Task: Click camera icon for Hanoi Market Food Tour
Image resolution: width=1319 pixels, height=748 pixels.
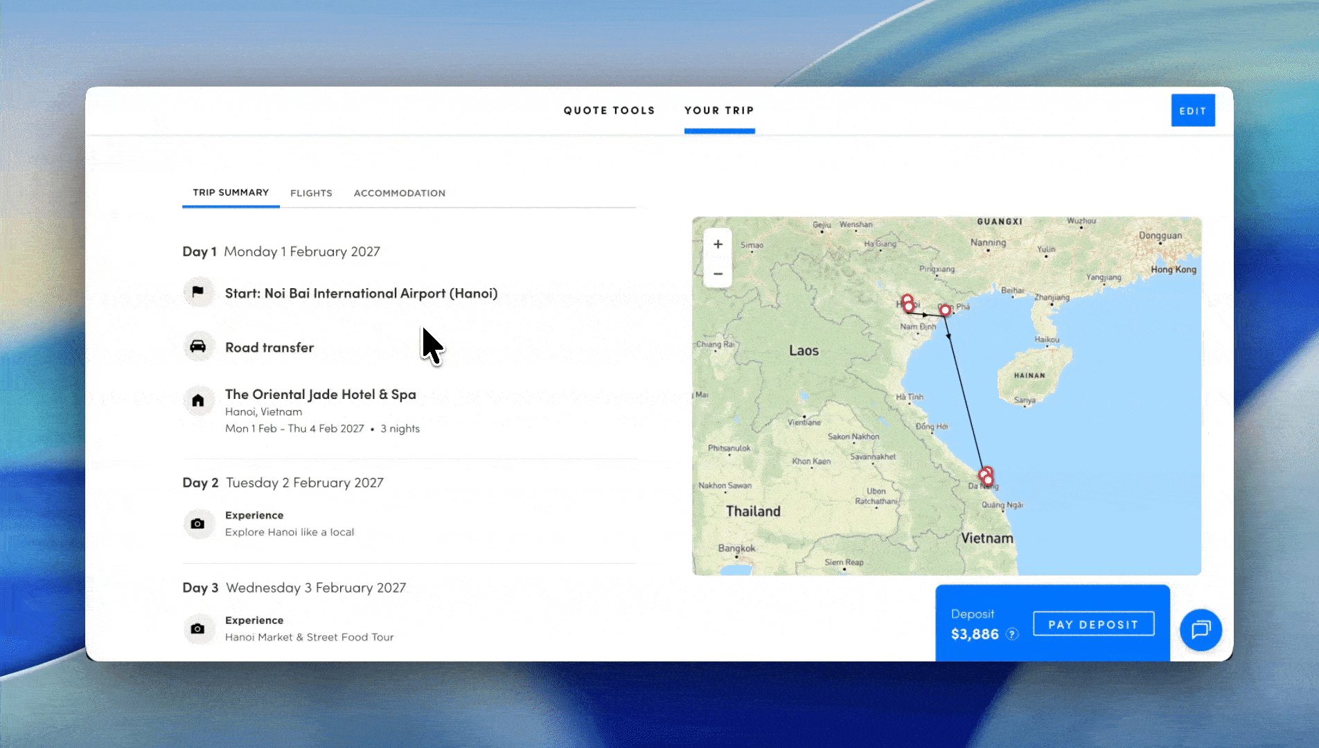Action: pos(198,629)
